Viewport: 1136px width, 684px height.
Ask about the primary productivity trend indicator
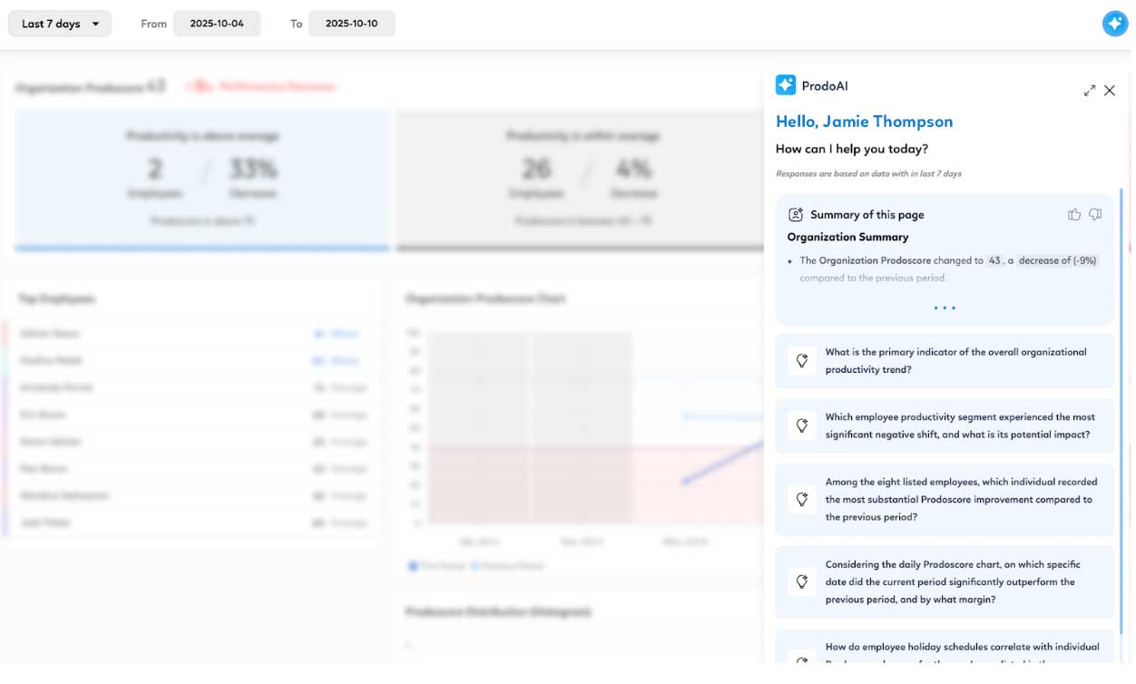click(x=955, y=361)
